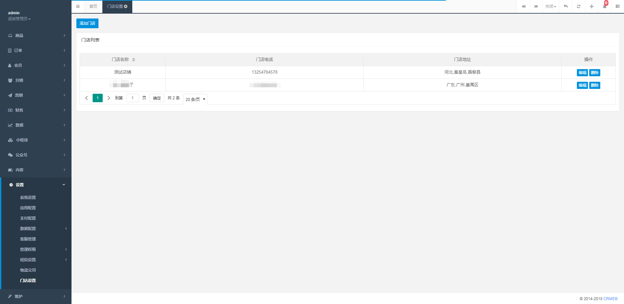The image size is (624, 304).
Task: Expand the 会员 sidebar menu
Action: click(x=36, y=65)
